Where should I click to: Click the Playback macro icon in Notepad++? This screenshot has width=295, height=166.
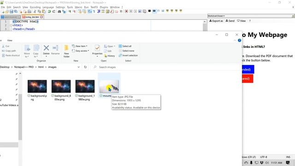135,12
